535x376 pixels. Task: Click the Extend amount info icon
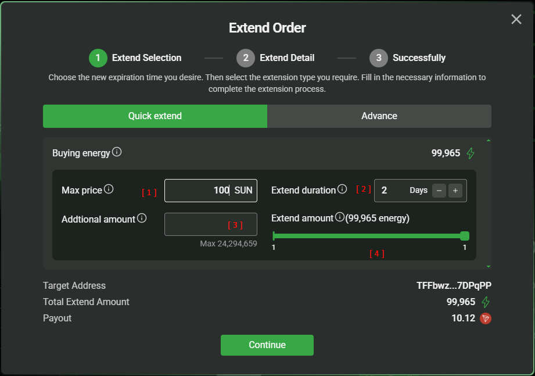coord(339,217)
